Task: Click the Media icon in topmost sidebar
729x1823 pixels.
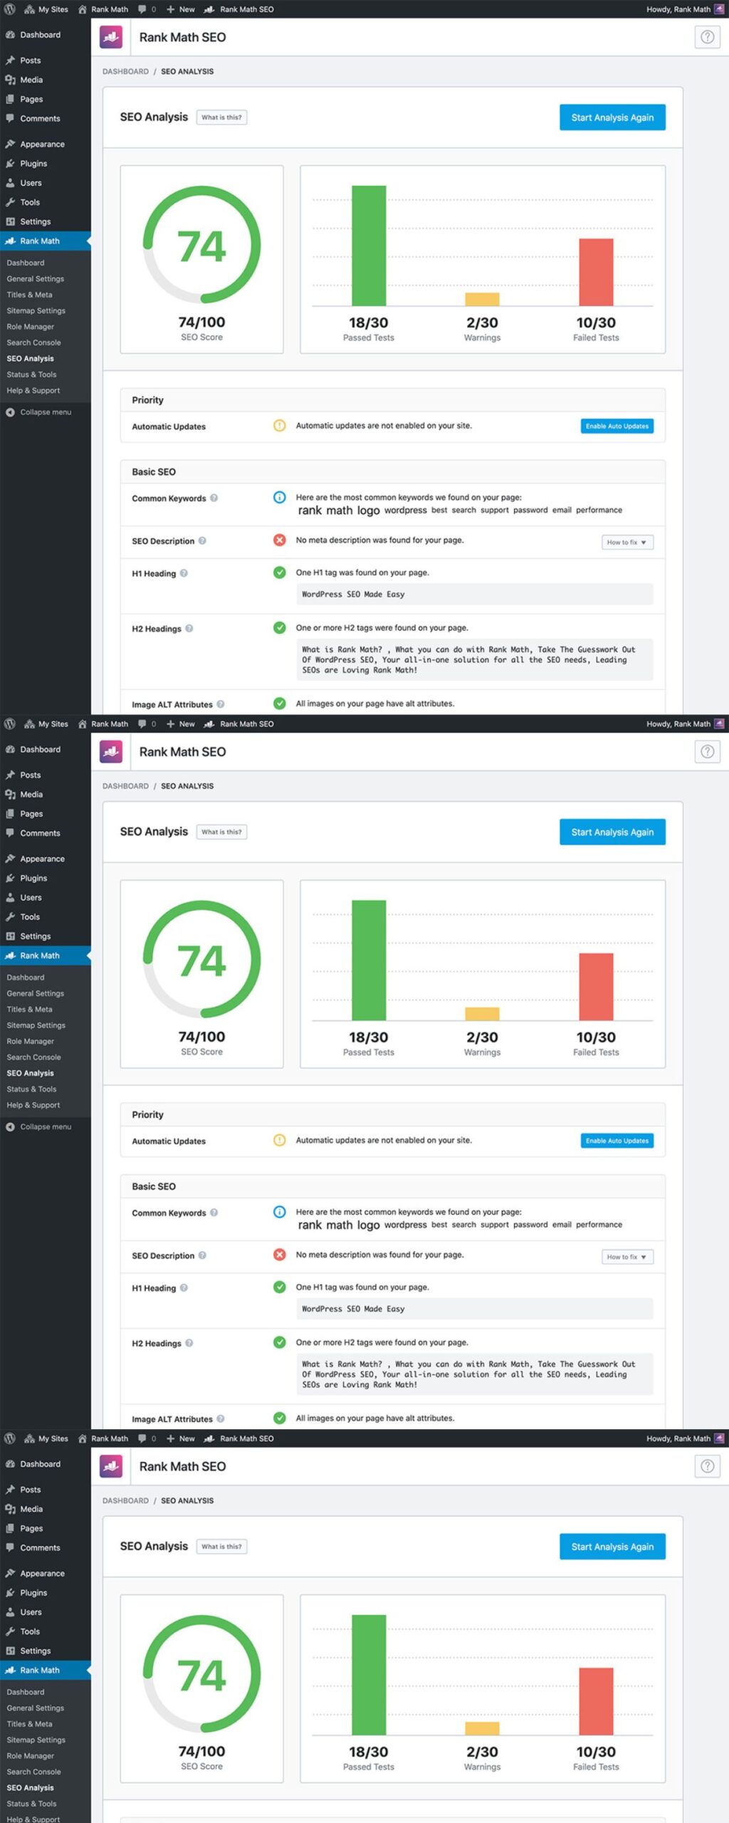Action: point(10,80)
